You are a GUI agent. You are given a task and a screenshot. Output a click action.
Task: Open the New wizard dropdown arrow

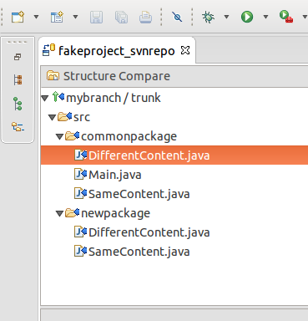[36, 17]
